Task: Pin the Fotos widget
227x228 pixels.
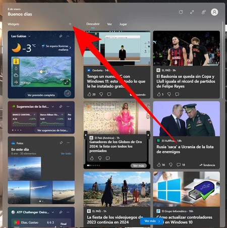Action: pos(61,143)
